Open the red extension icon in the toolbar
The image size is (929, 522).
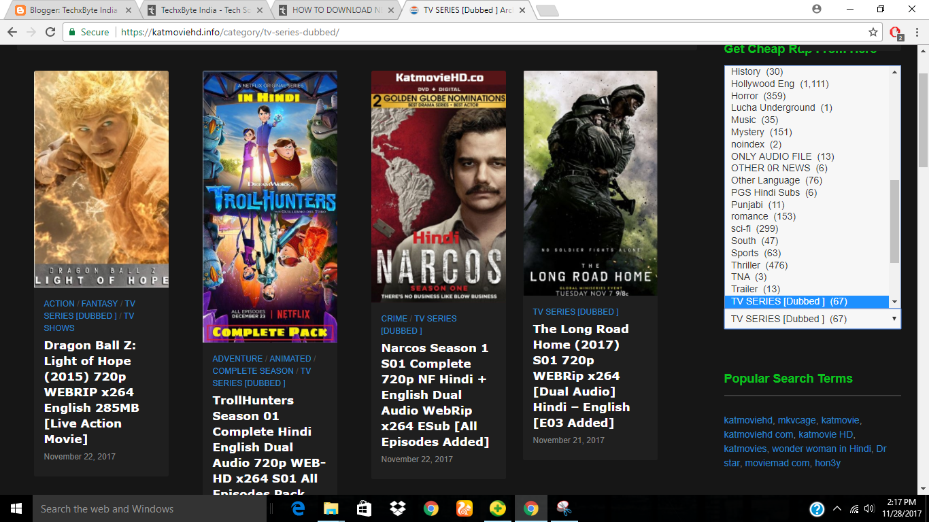click(896, 33)
